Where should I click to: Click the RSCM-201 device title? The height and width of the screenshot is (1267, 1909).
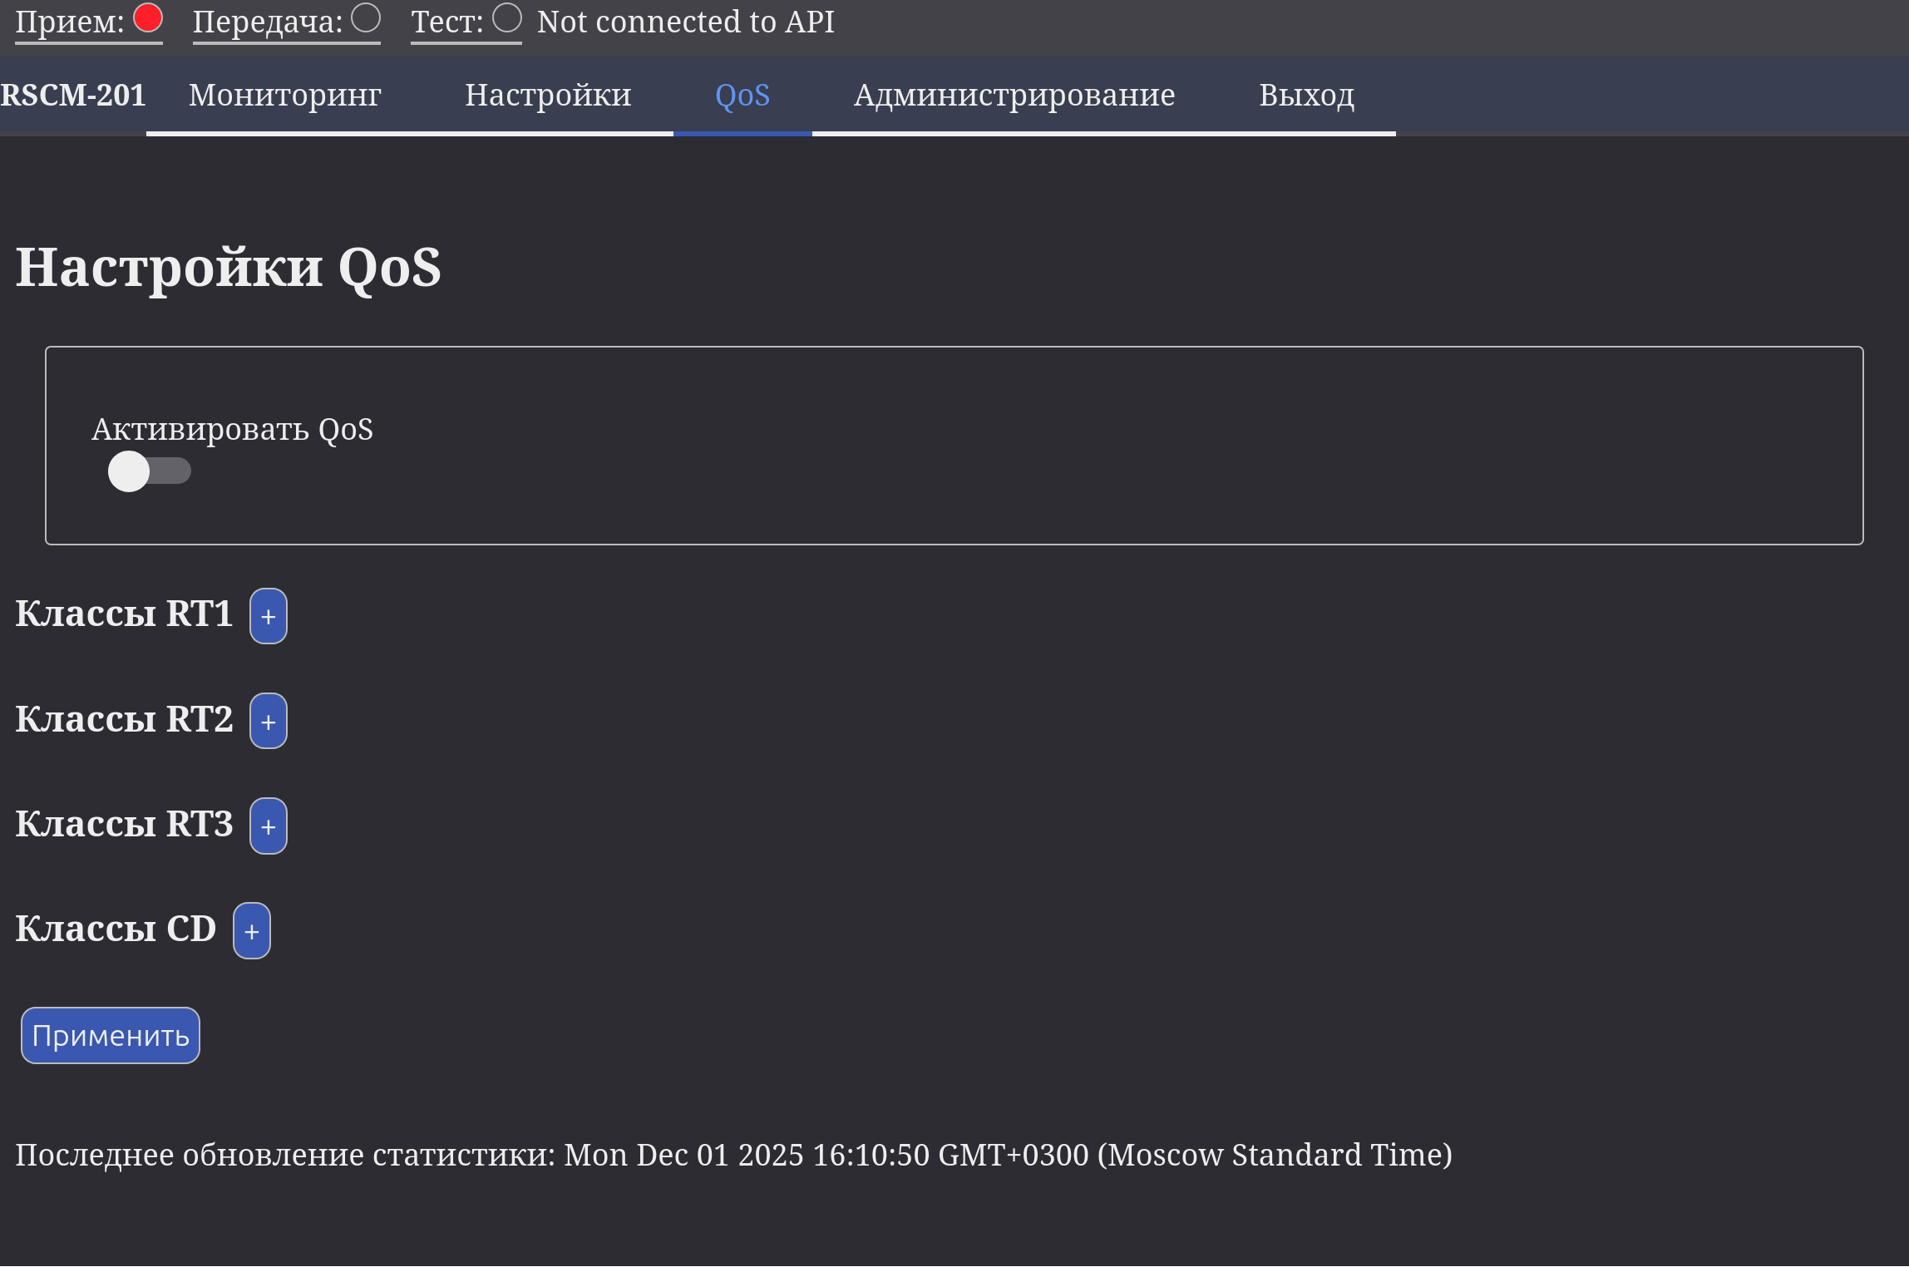click(x=73, y=96)
